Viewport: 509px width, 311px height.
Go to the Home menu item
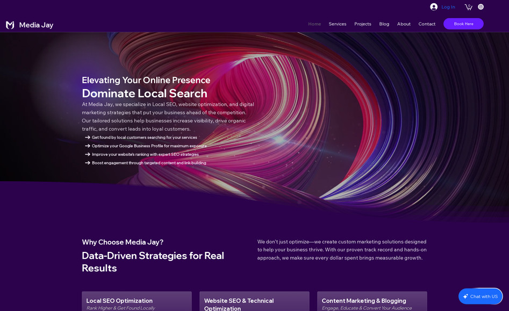coord(314,24)
